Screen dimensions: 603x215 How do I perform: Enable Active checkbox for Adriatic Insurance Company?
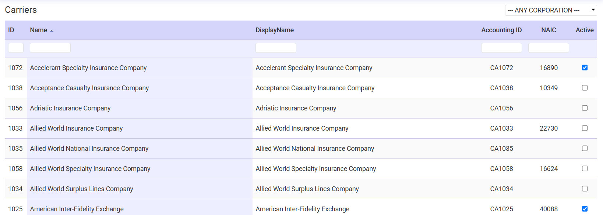click(x=585, y=108)
